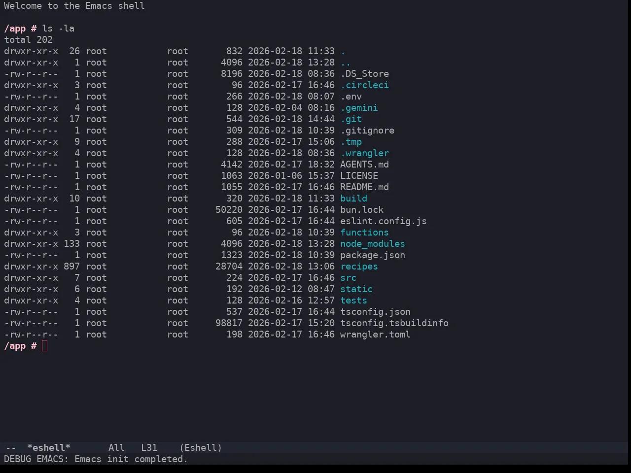Select the eslint.config.js file name
This screenshot has width=631, height=473.
tap(384, 221)
